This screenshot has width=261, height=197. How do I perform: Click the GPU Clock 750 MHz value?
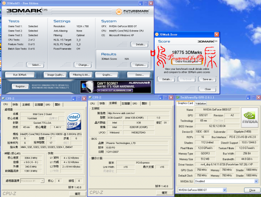202,170
